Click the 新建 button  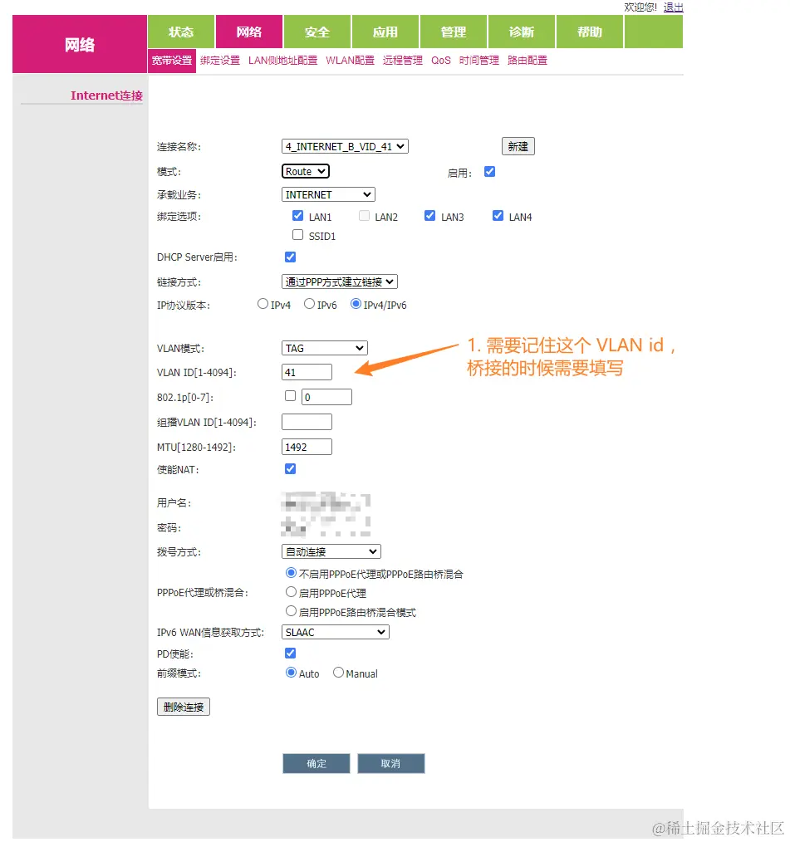tap(518, 146)
